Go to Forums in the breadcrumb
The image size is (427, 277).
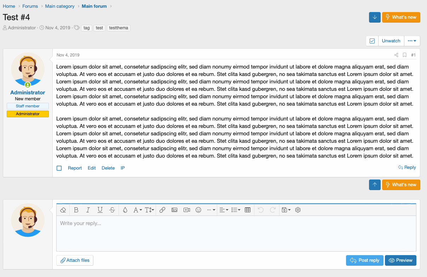pos(30,6)
